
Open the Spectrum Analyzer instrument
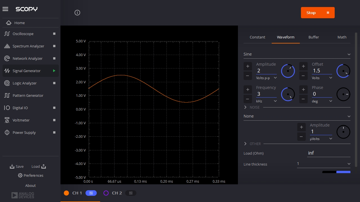pyautogui.click(x=28, y=46)
